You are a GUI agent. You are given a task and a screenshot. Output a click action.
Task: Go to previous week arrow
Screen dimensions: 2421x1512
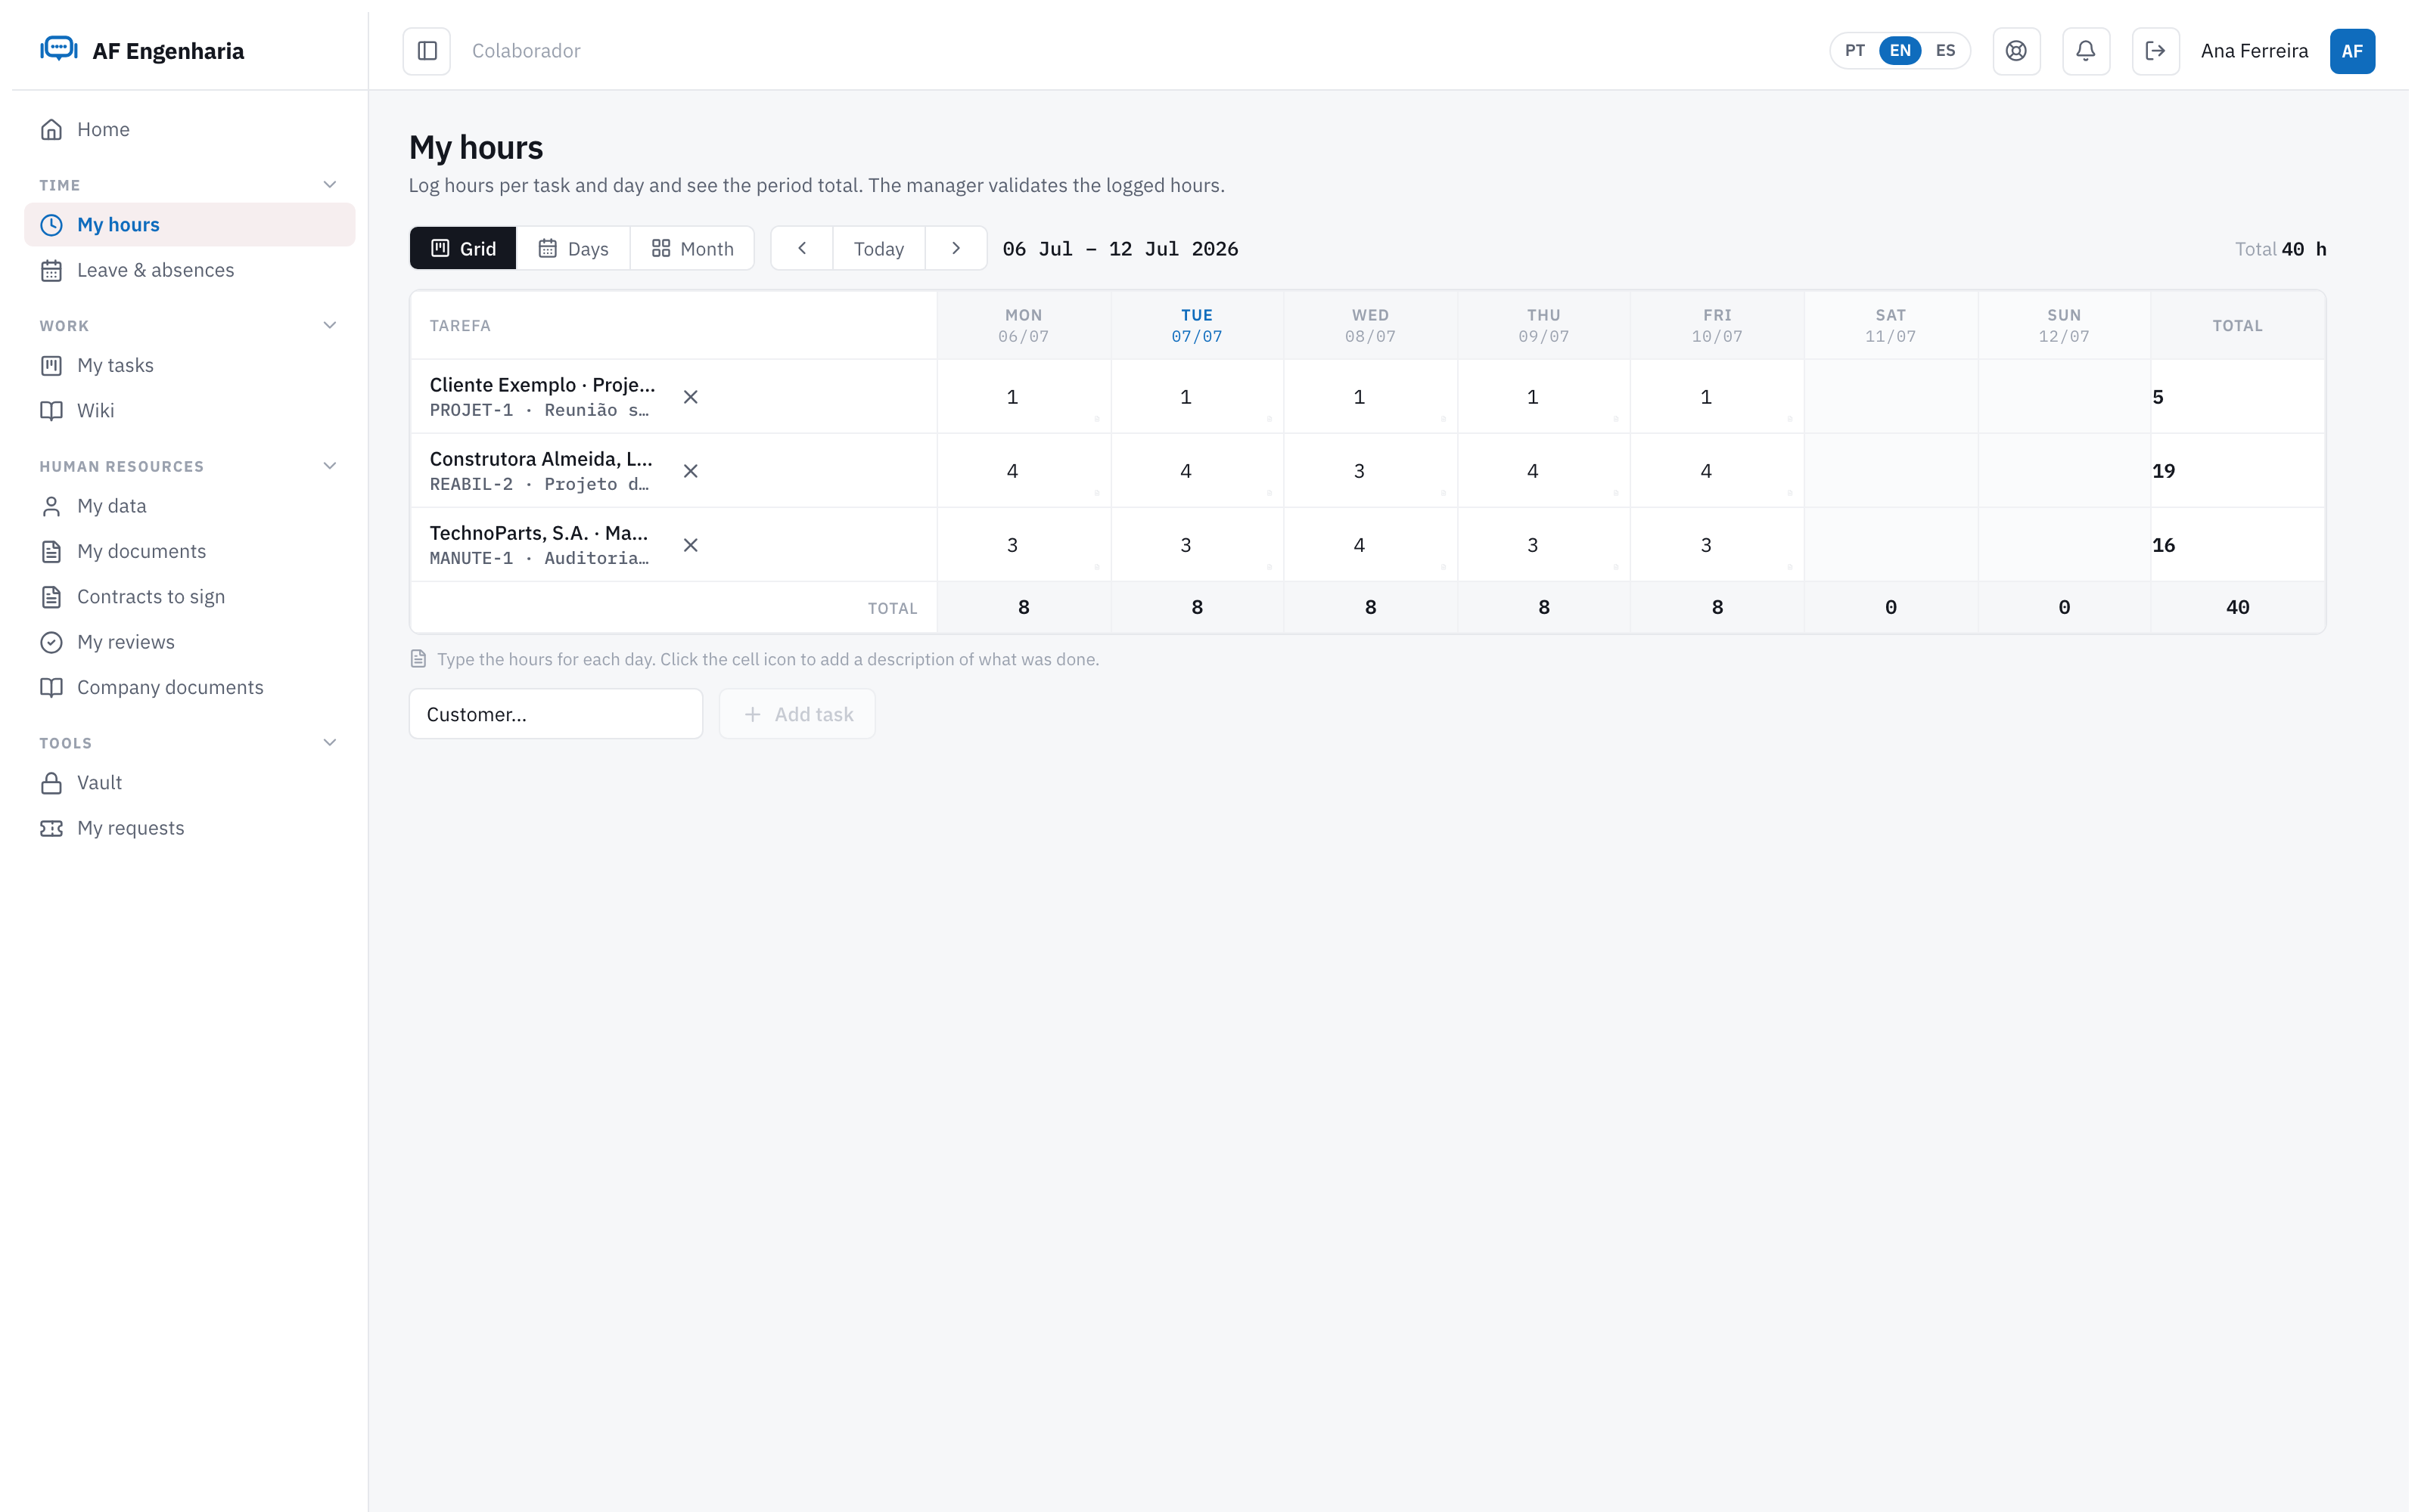tap(801, 248)
